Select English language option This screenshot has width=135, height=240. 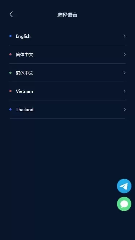click(68, 36)
